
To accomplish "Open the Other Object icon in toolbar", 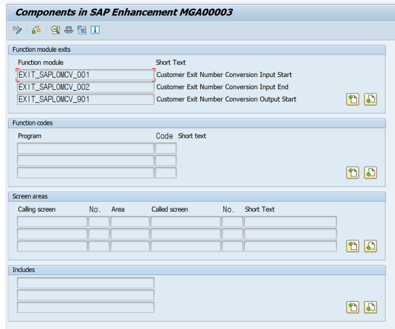I will click(36, 30).
